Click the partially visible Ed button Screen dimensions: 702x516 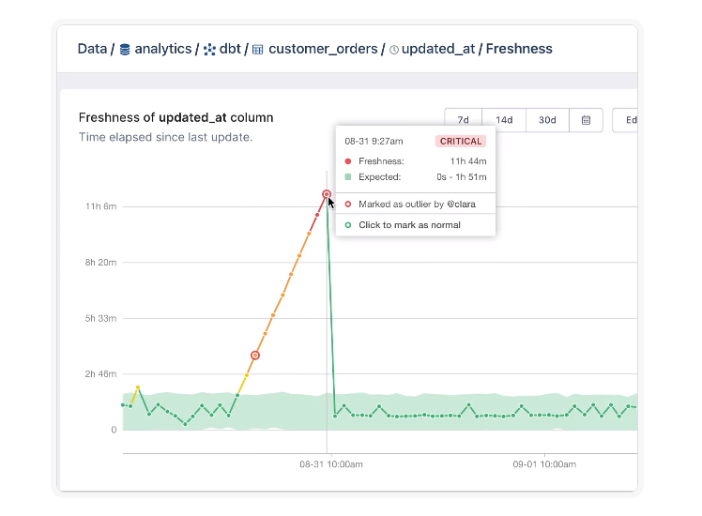tap(625, 120)
